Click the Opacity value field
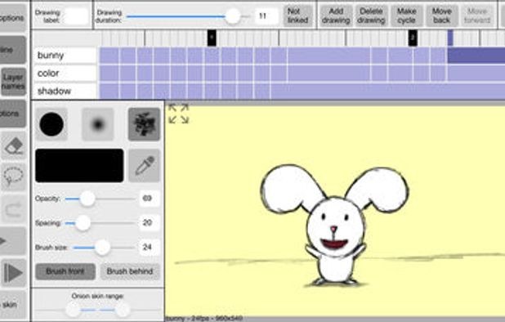Viewport: 505px width, 322px height. pos(150,199)
